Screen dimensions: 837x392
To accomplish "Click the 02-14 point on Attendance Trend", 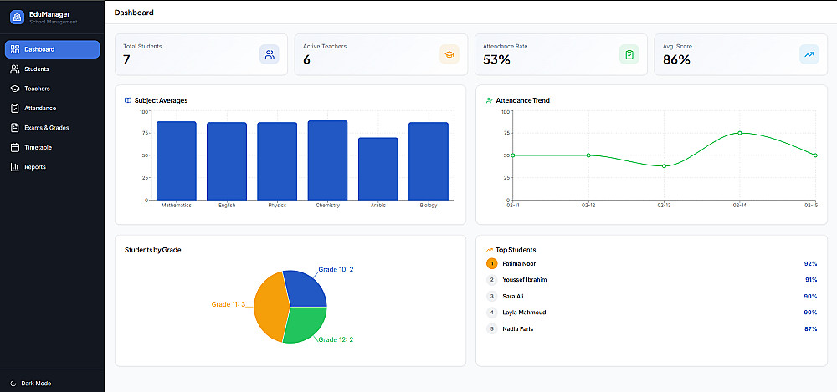I will tap(740, 133).
